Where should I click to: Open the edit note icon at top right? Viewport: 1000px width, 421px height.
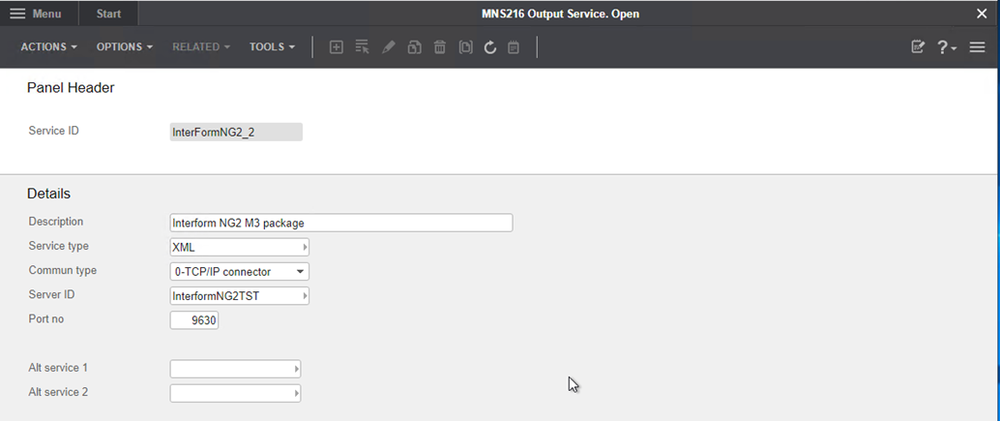point(918,46)
